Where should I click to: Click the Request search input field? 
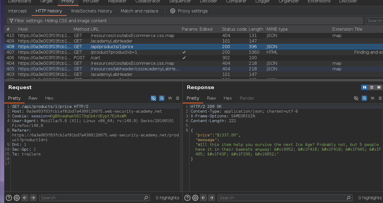[94, 198]
